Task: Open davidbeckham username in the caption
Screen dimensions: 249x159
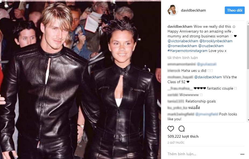Action: (180, 27)
